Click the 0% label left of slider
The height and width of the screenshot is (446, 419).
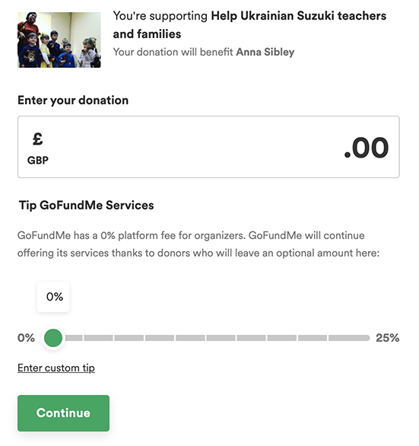(26, 338)
